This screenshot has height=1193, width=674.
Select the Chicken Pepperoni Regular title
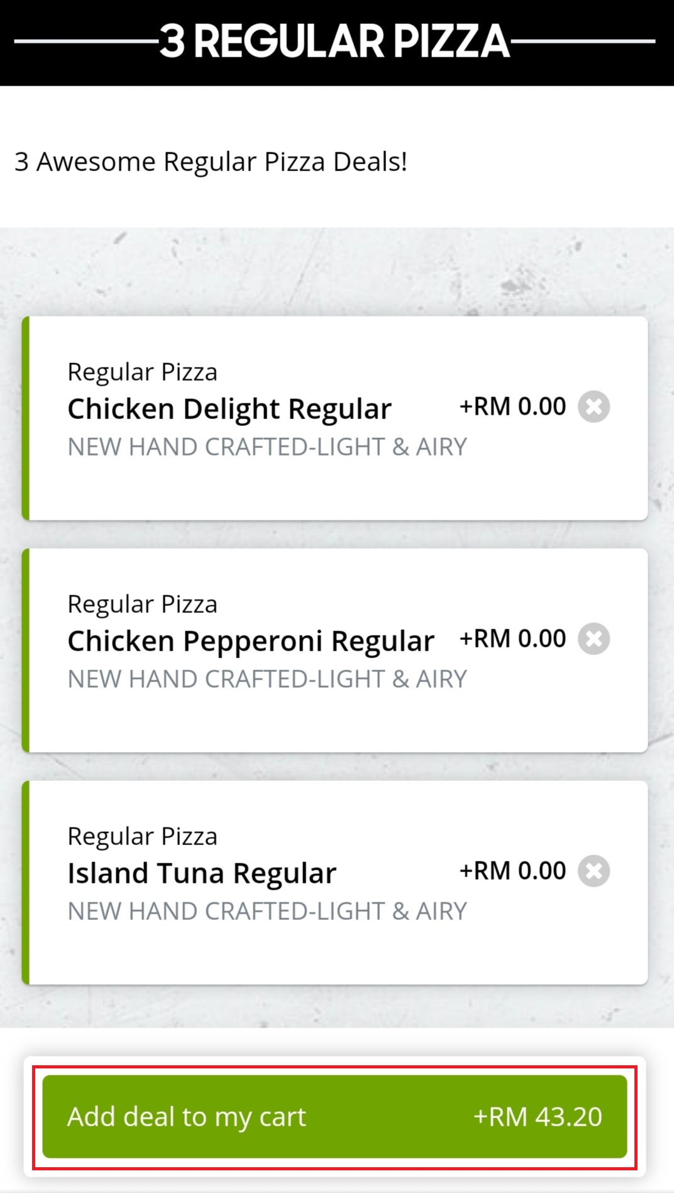[251, 641]
